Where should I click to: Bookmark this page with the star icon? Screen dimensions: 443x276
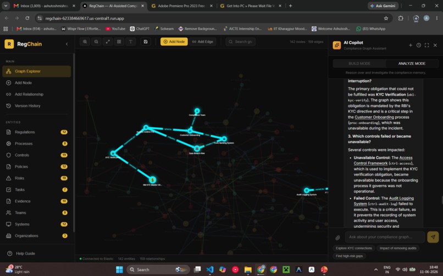pyautogui.click(x=386, y=18)
